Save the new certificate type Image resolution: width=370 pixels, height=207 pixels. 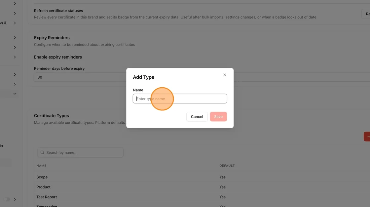pyautogui.click(x=218, y=116)
